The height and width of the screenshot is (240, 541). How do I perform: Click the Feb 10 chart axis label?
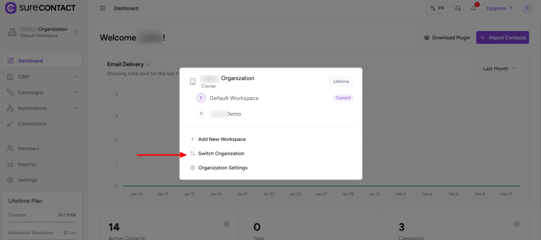[507, 194]
